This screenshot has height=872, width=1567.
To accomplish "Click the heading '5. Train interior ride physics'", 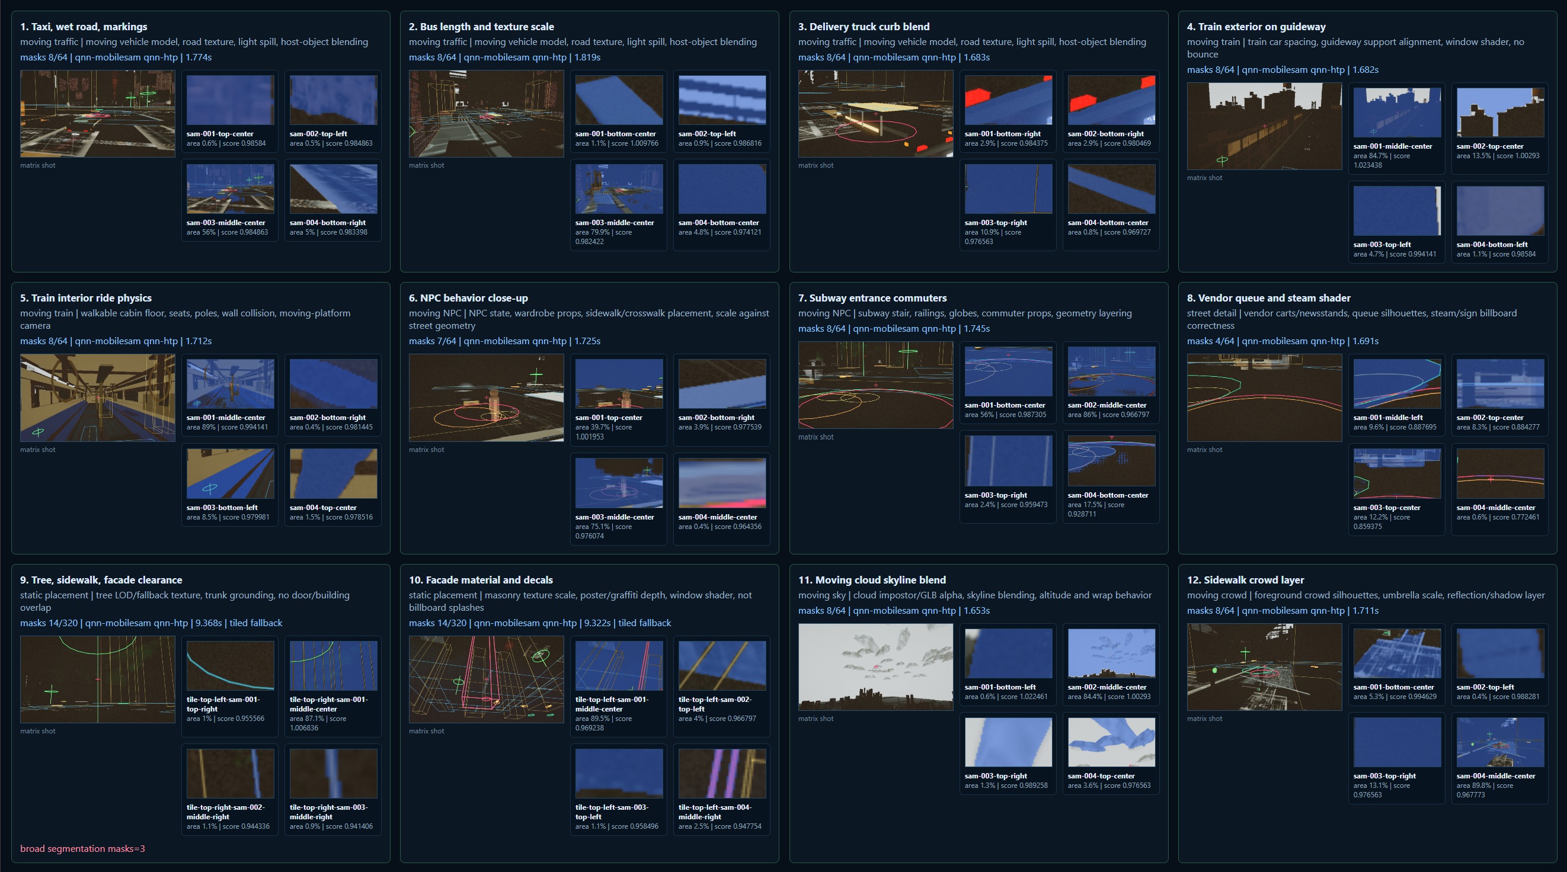I will 86,298.
